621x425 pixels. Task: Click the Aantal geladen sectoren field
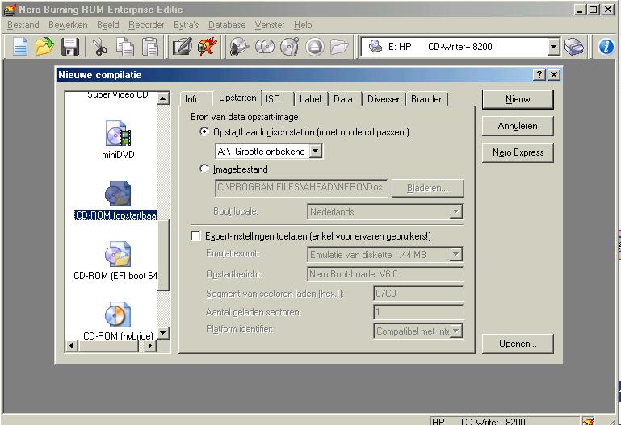418,312
